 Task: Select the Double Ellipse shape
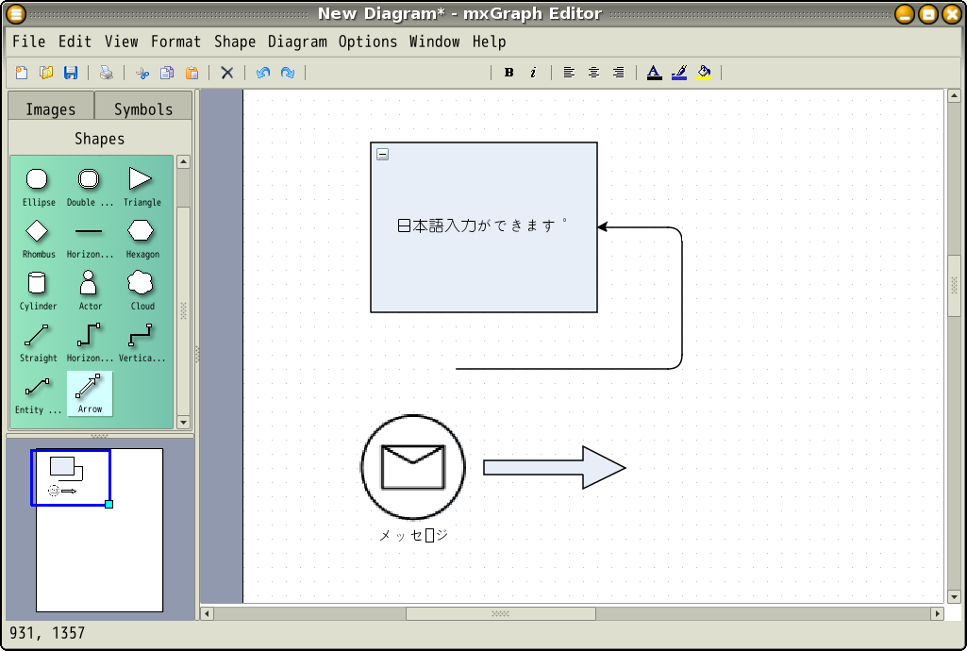pyautogui.click(x=90, y=188)
